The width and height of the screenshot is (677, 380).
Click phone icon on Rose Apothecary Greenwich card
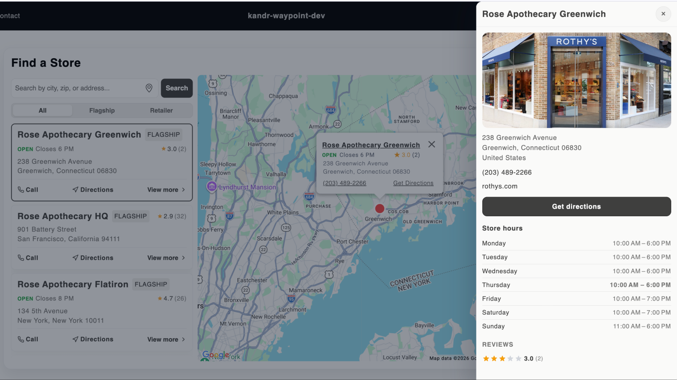pyautogui.click(x=21, y=190)
